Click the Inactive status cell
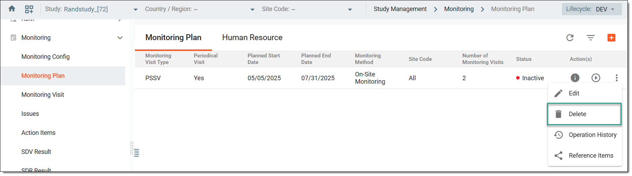This screenshot has width=632, height=176. point(530,78)
